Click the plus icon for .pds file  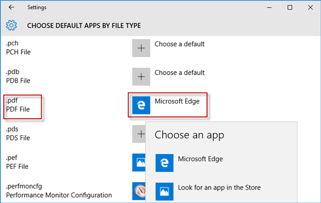point(139,134)
